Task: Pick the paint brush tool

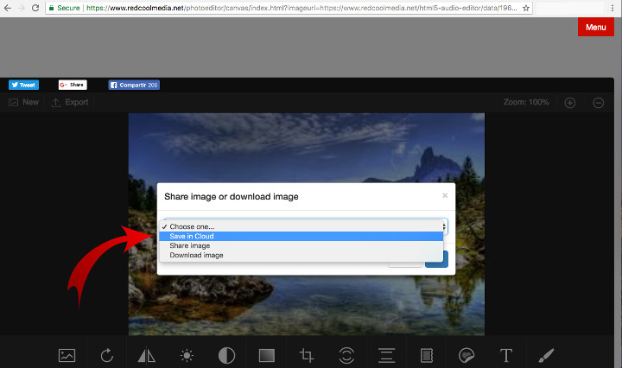Action: [546, 355]
